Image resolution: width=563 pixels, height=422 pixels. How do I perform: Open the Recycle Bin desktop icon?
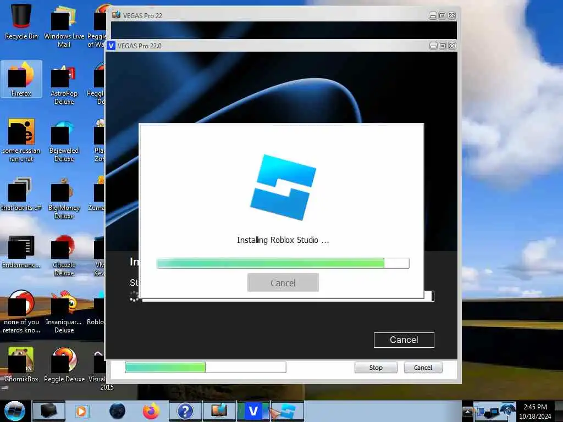click(21, 22)
